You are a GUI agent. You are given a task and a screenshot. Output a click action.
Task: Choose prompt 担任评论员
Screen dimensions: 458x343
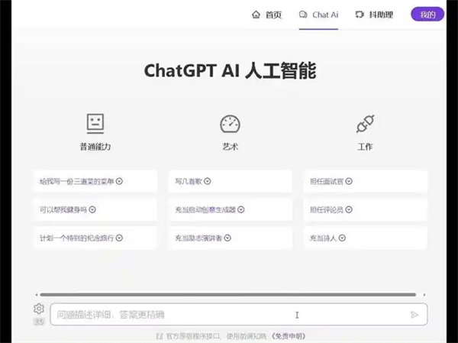[x=366, y=209]
